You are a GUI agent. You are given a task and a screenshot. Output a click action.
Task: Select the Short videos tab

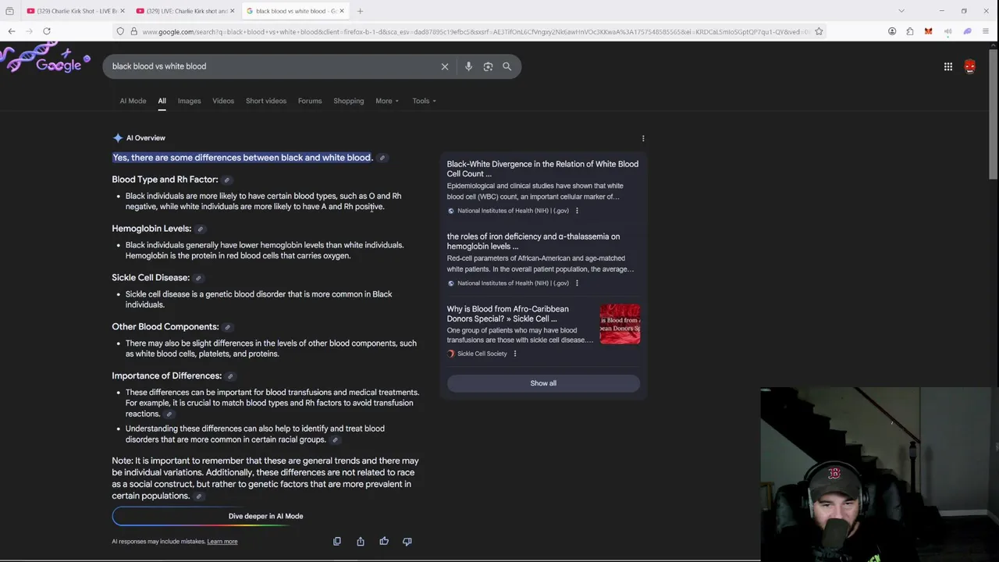(x=266, y=101)
